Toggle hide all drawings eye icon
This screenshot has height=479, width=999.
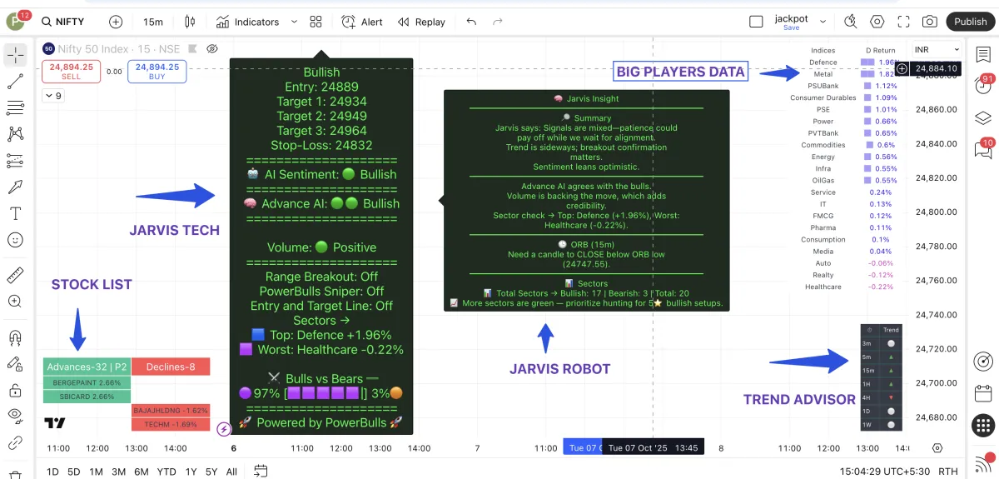15,415
